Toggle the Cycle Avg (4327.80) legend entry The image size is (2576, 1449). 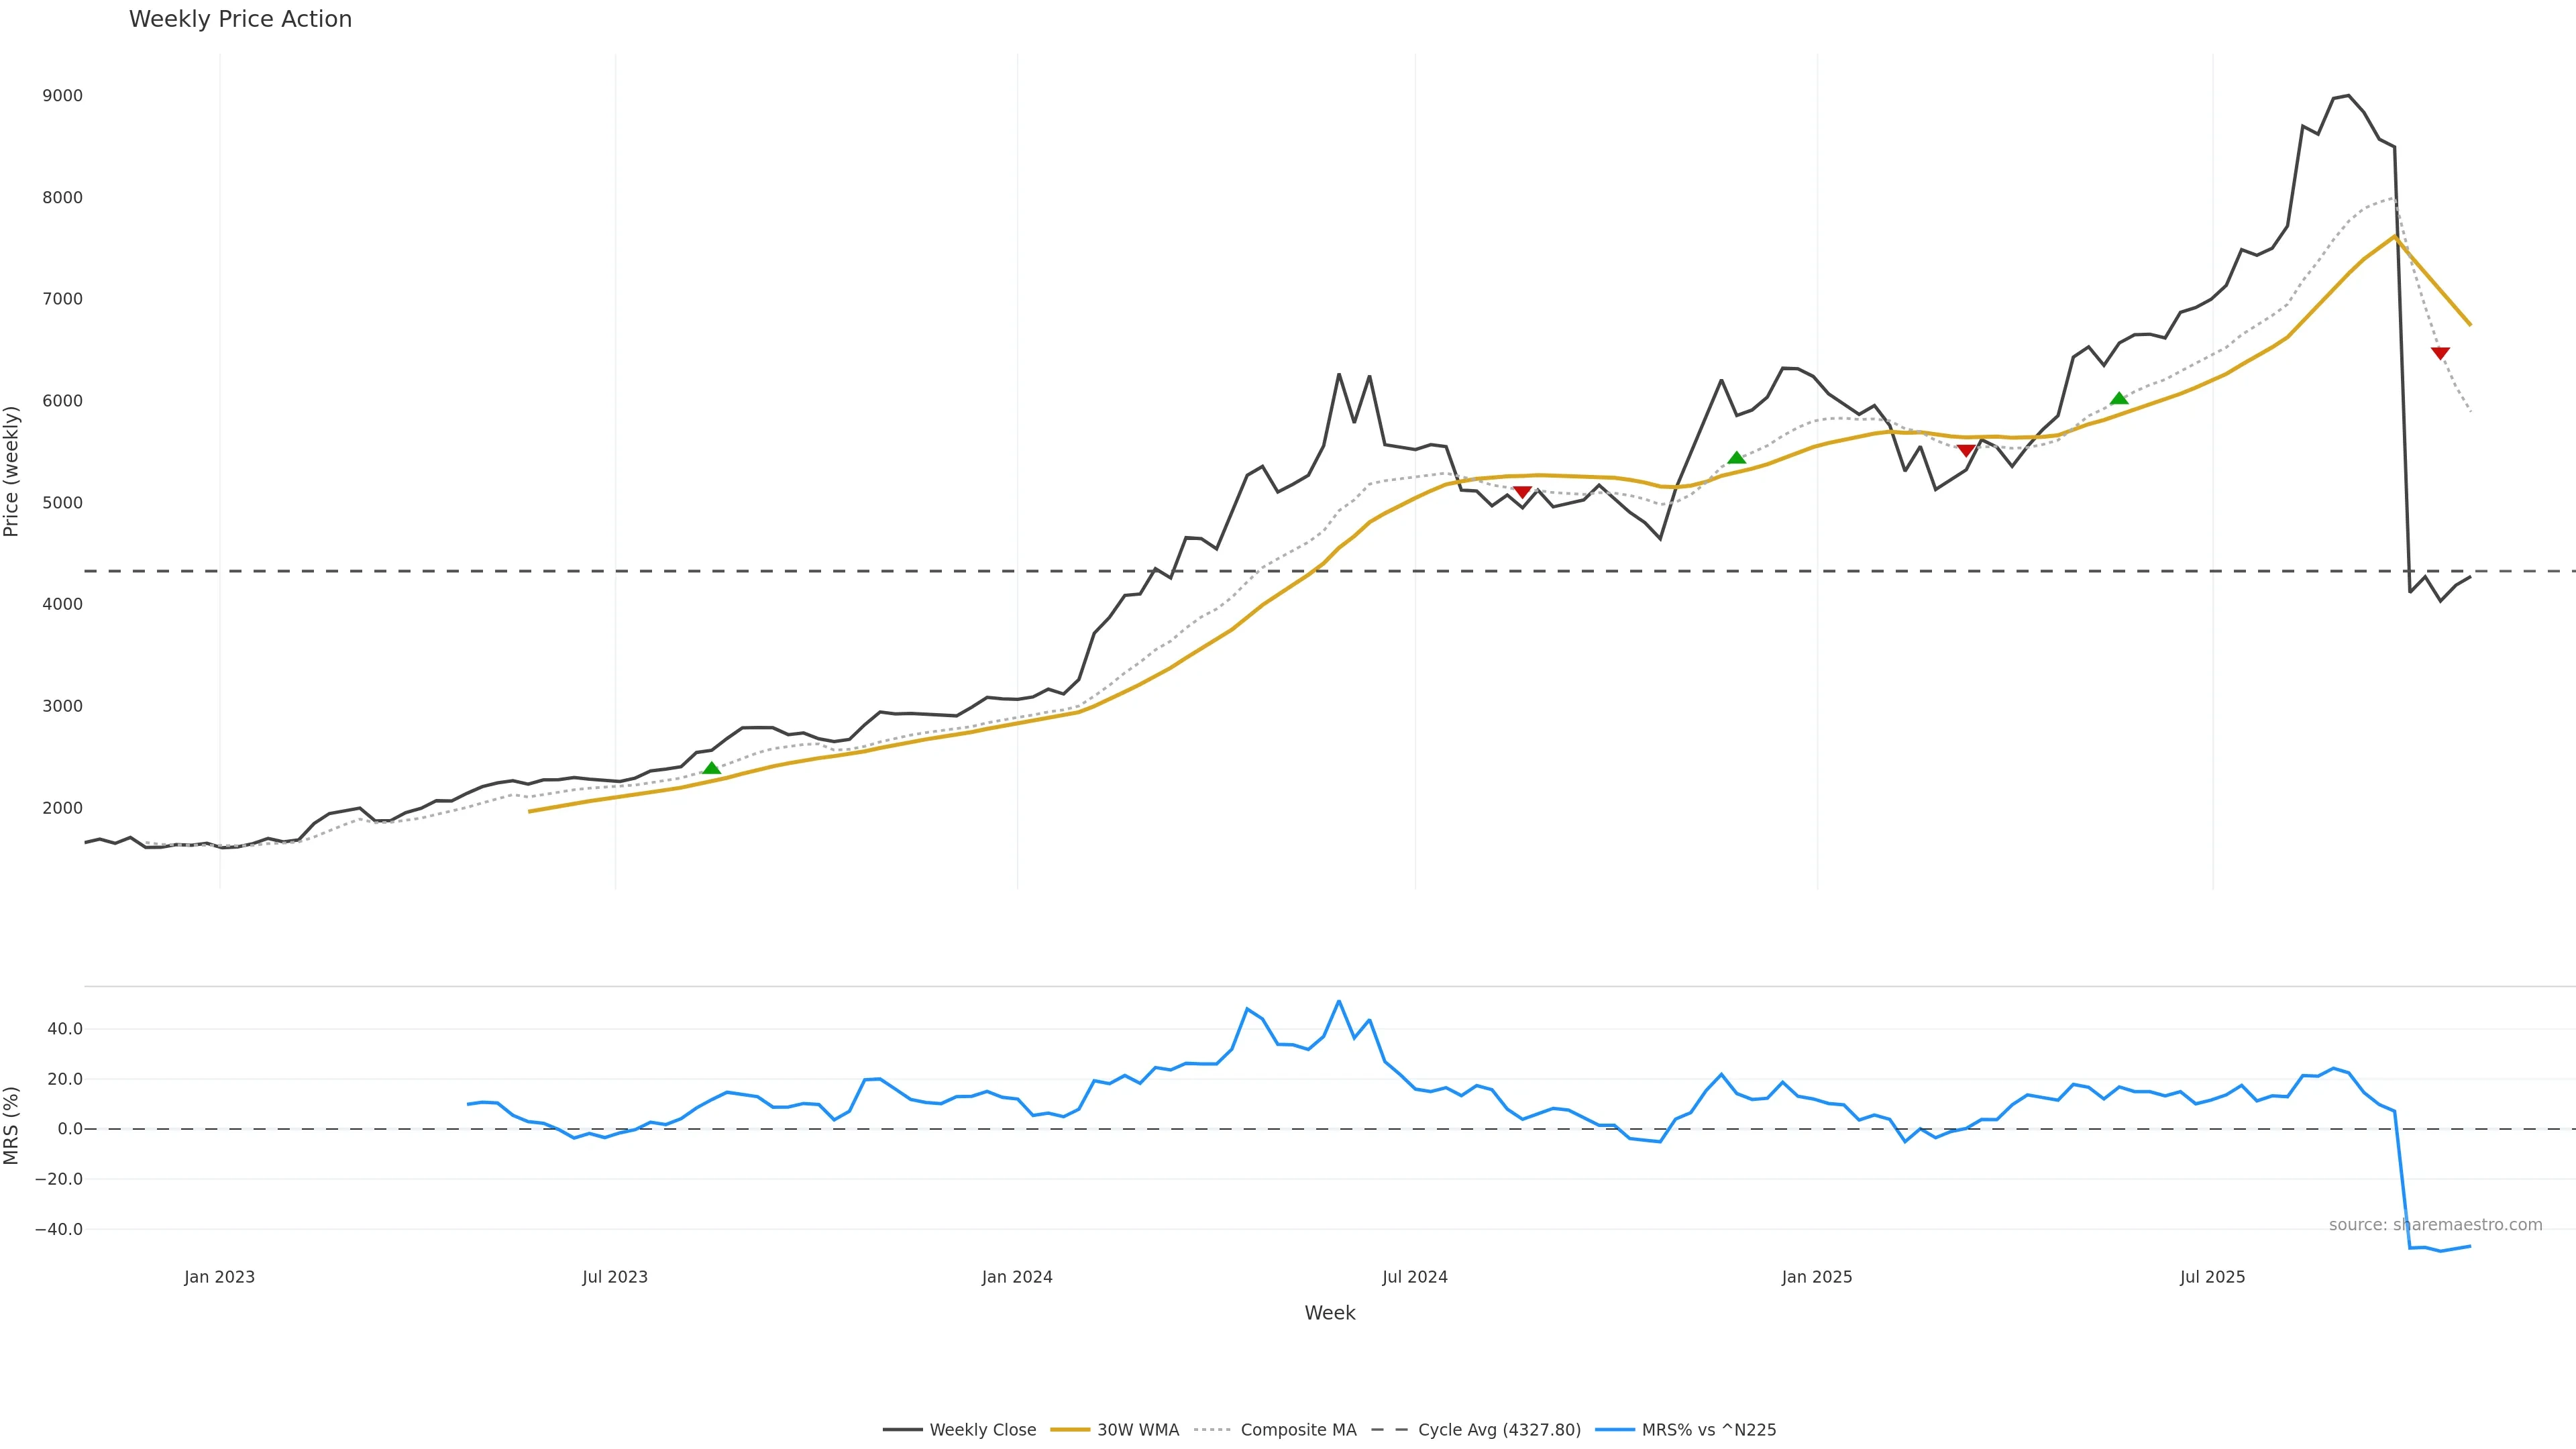[1499, 1430]
